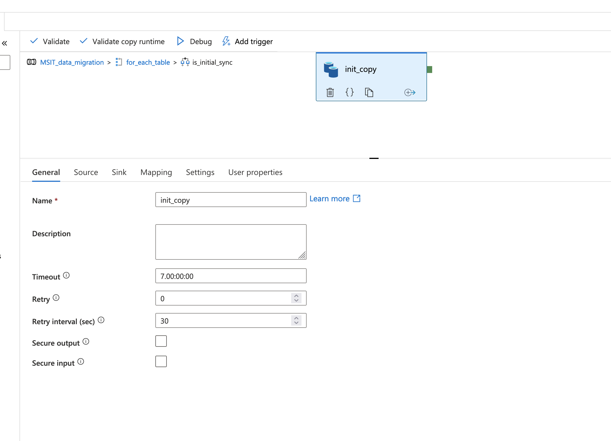Viewport: 611px width, 441px height.
Task: Click the Add trigger lightning icon
Action: (226, 41)
